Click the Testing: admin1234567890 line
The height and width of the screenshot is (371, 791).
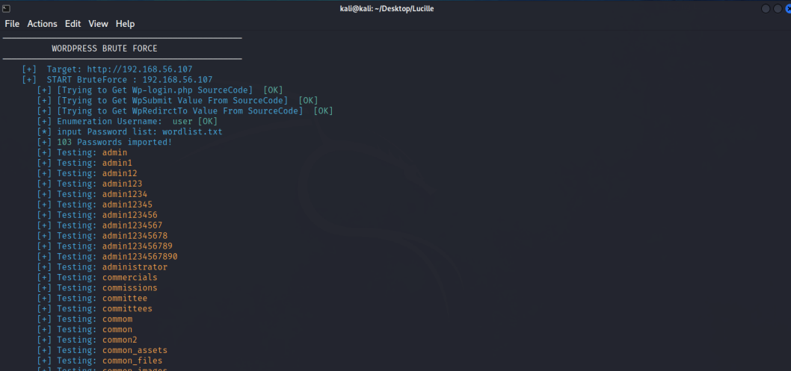click(108, 256)
